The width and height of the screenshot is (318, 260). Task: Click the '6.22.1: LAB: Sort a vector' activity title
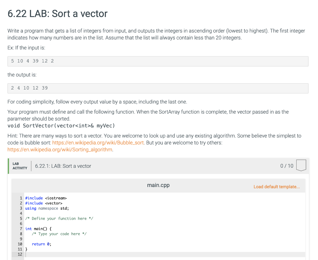pos(63,166)
